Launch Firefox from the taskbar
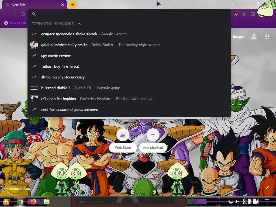Screen dimensions: 276x207 point(33,202)
